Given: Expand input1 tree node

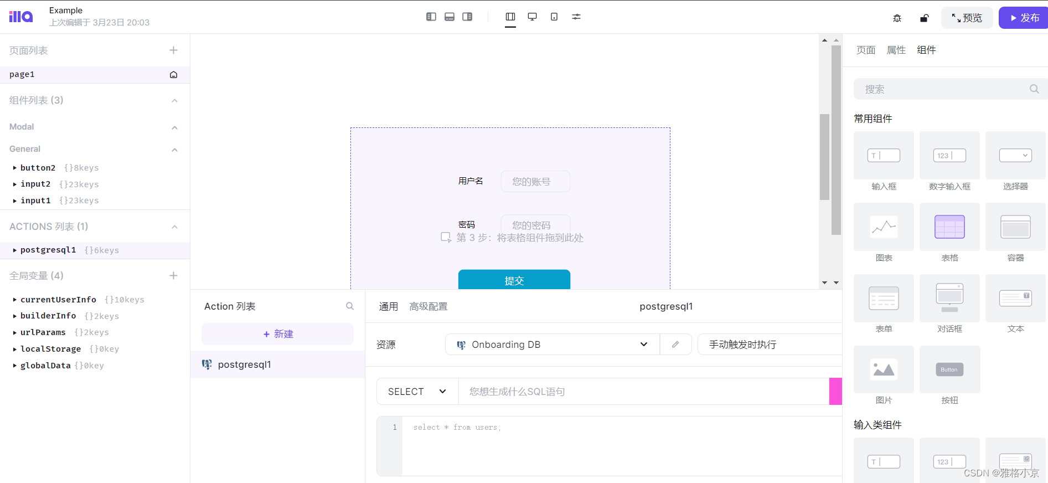Looking at the screenshot, I should click(x=15, y=201).
